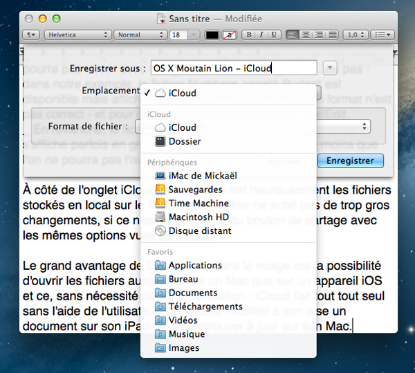The height and width of the screenshot is (373, 415).
Task: Click the yellow minimize window button
Action: click(x=43, y=19)
